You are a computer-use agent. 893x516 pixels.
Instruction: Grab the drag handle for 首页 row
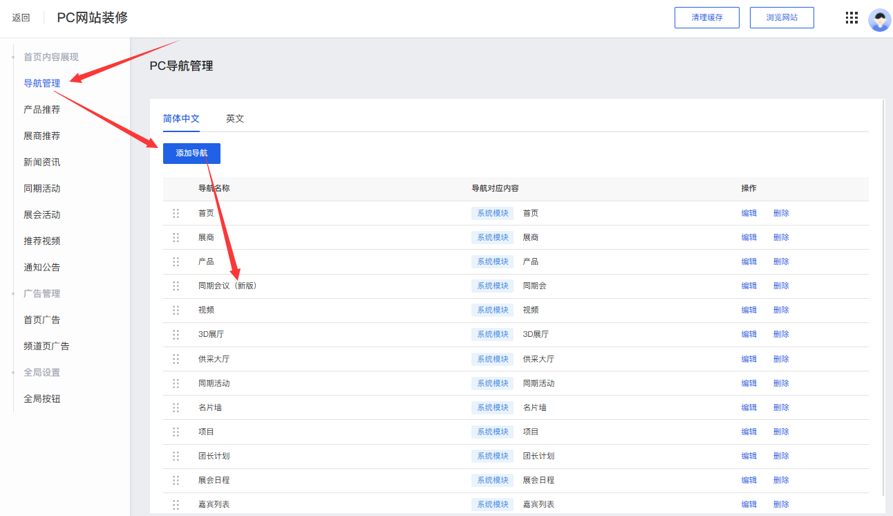tap(176, 213)
